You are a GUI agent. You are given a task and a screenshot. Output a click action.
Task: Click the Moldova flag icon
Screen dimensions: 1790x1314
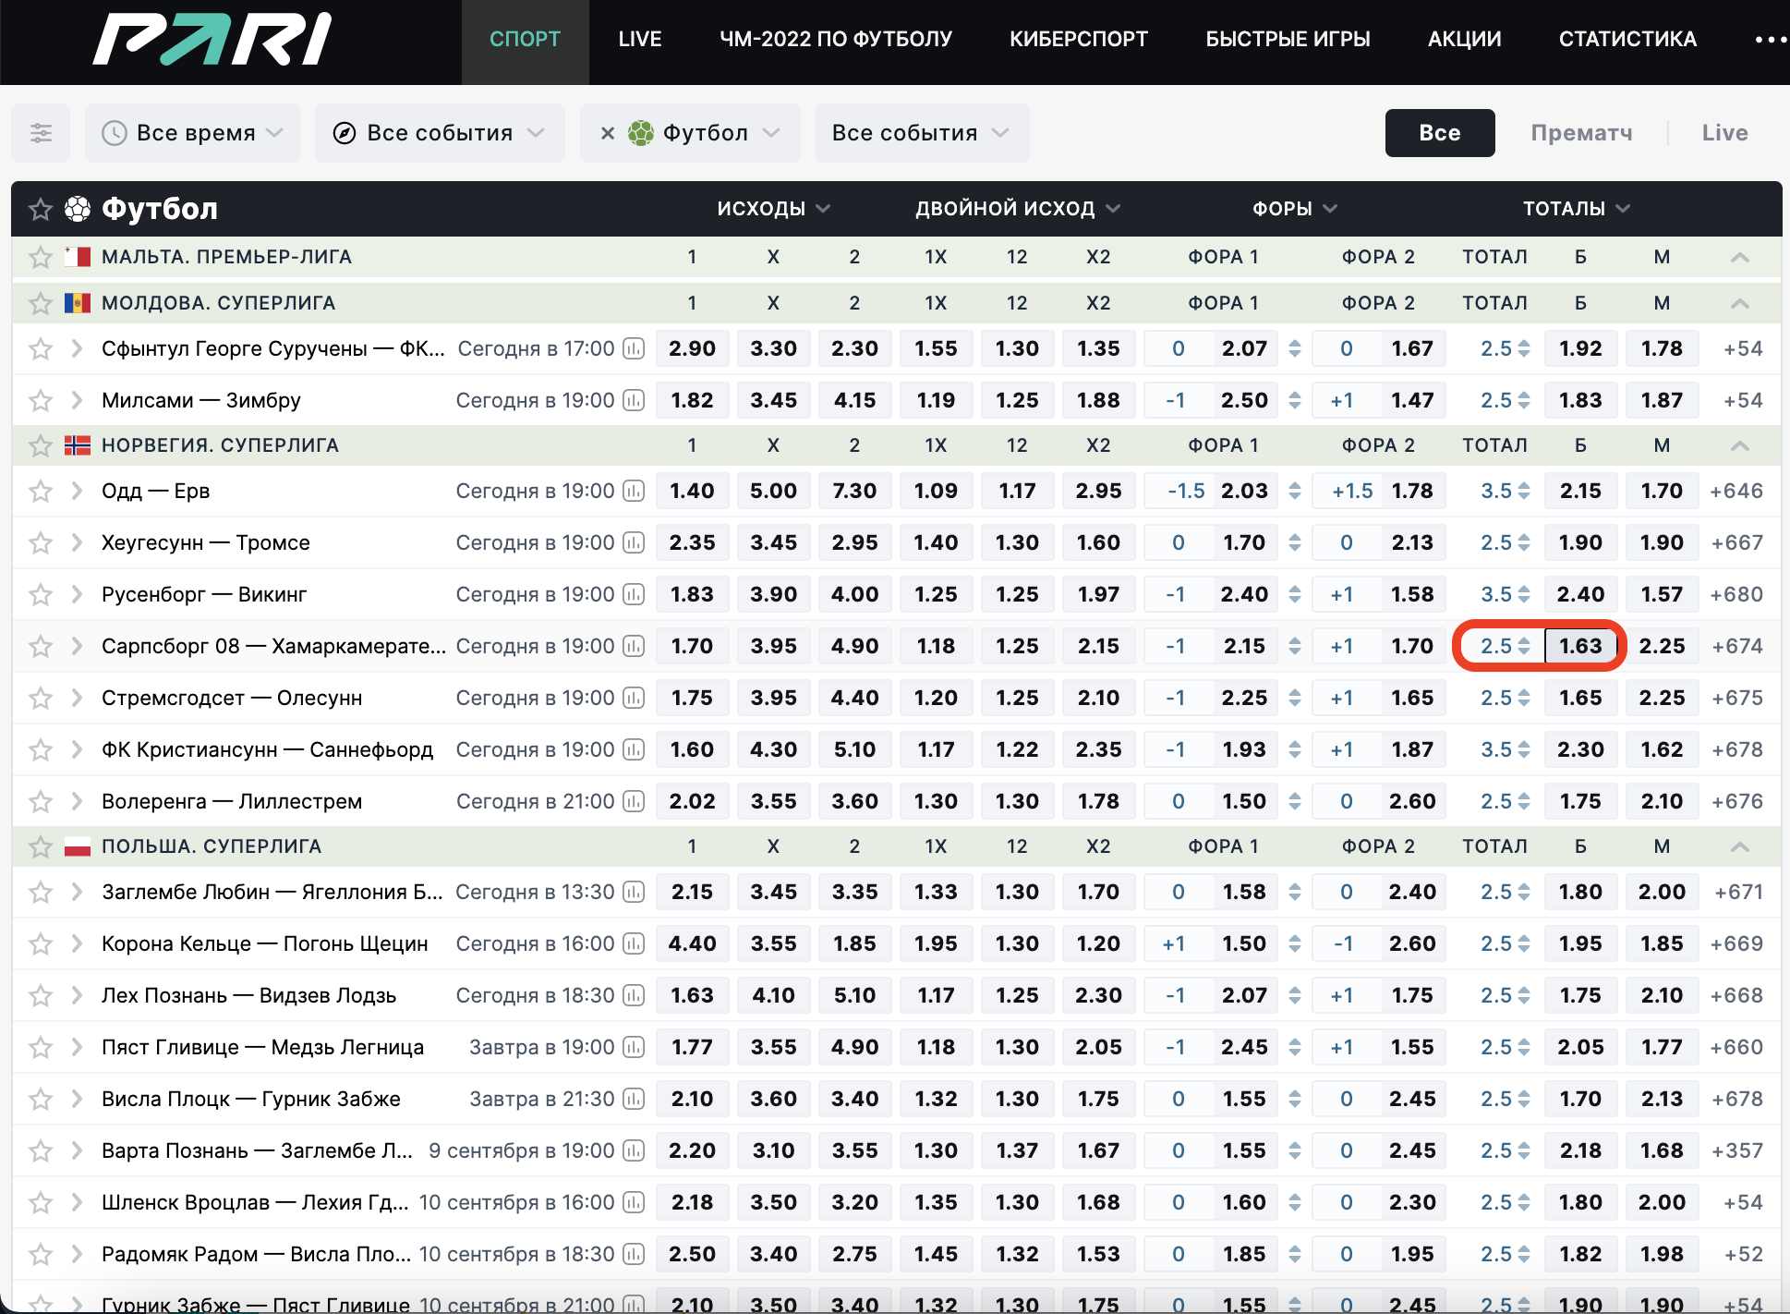[x=78, y=303]
